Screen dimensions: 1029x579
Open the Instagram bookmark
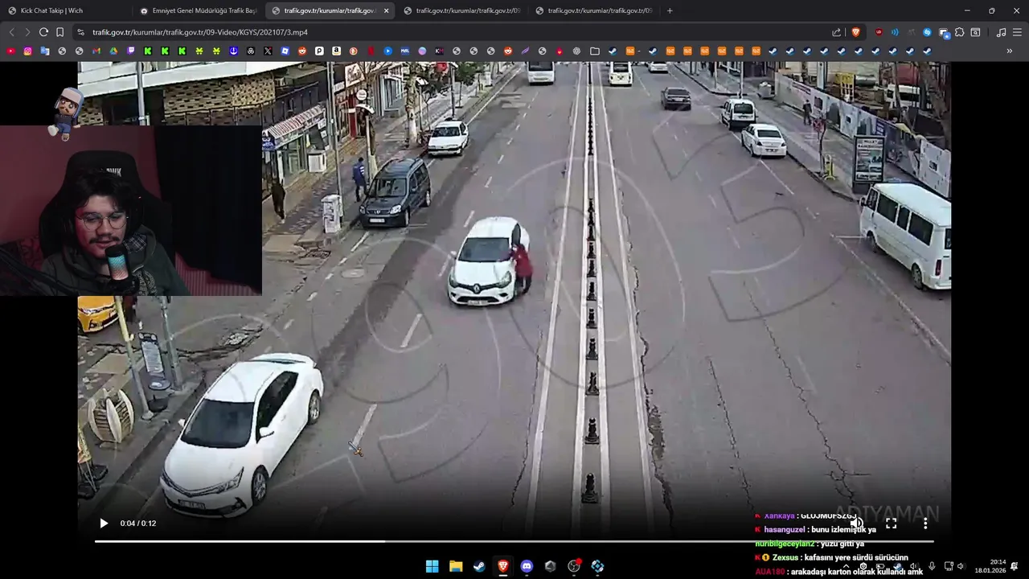(x=27, y=51)
